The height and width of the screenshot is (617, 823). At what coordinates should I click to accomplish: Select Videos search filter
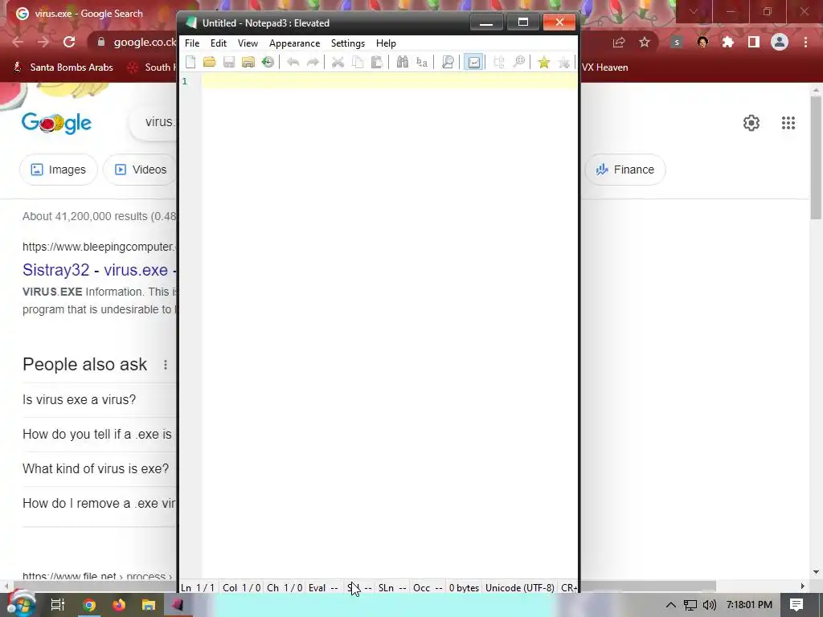pos(140,170)
